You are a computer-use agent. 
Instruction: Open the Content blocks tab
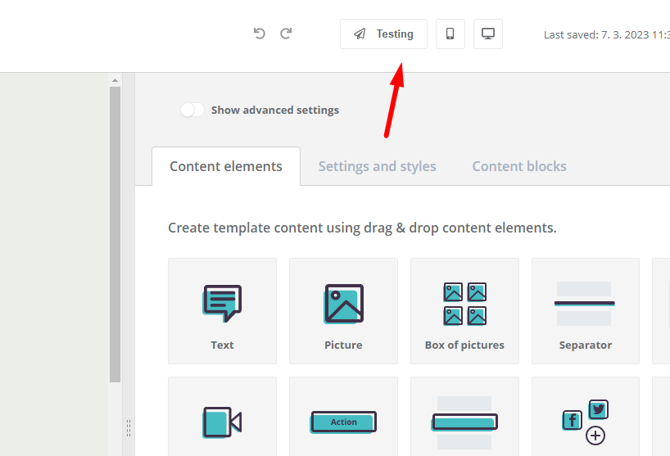519,166
